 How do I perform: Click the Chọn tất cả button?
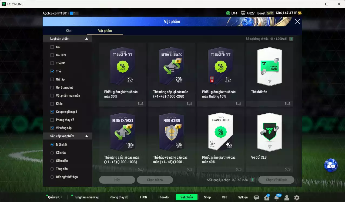tap(155, 180)
